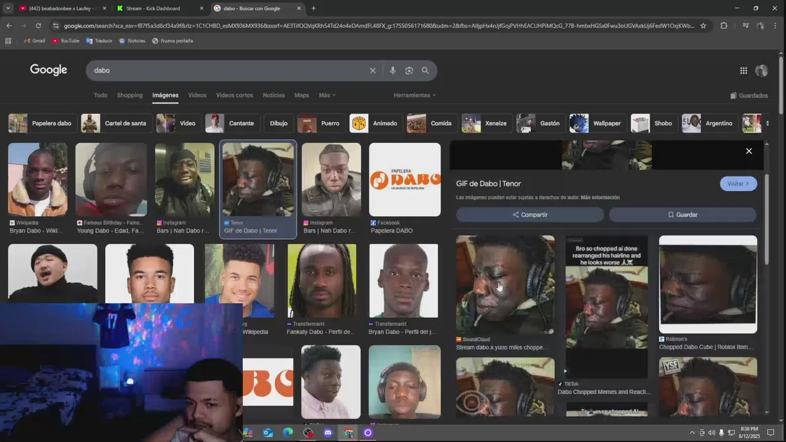786x442 pixels.
Task: Open Google Lens image search icon
Action: pos(409,71)
